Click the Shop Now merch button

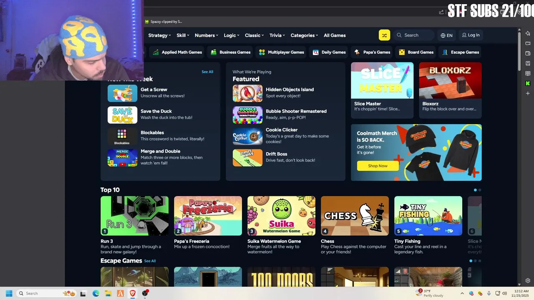click(x=378, y=166)
